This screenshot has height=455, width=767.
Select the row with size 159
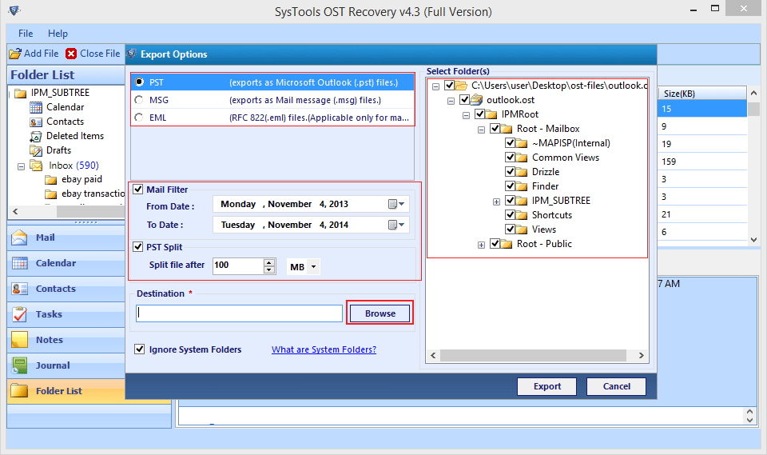(x=702, y=162)
